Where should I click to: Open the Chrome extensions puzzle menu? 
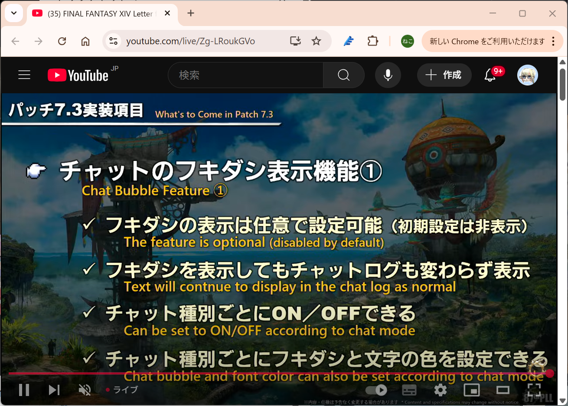[x=373, y=41]
